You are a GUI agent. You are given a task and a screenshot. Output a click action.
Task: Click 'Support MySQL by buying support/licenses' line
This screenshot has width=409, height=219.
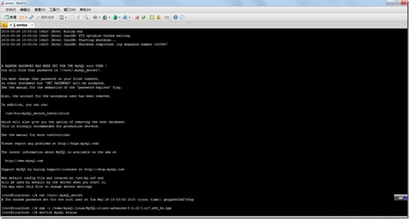click(63, 169)
